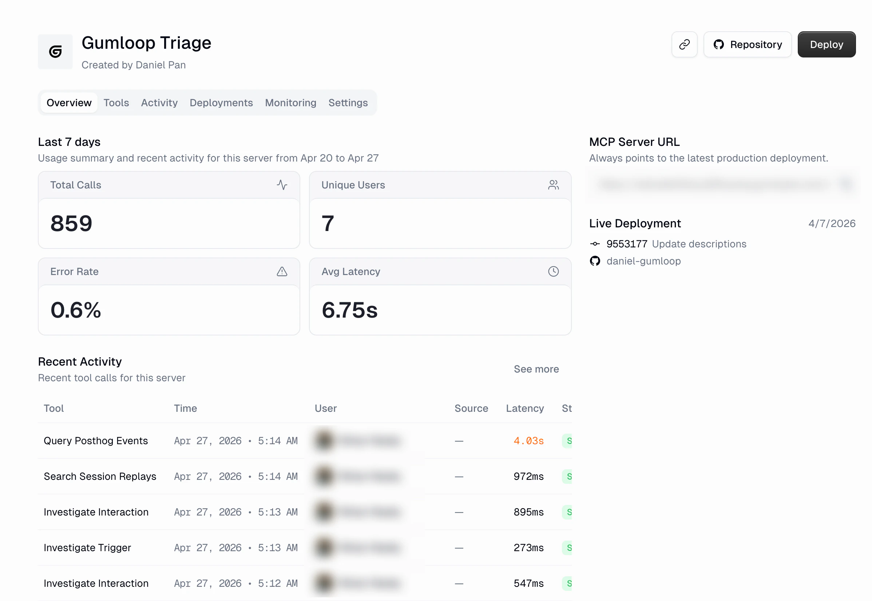Switch to the Tools tab

pos(116,103)
